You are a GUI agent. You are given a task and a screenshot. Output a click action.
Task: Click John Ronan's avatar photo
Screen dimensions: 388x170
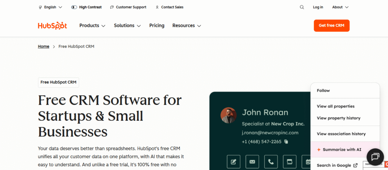pos(228,115)
